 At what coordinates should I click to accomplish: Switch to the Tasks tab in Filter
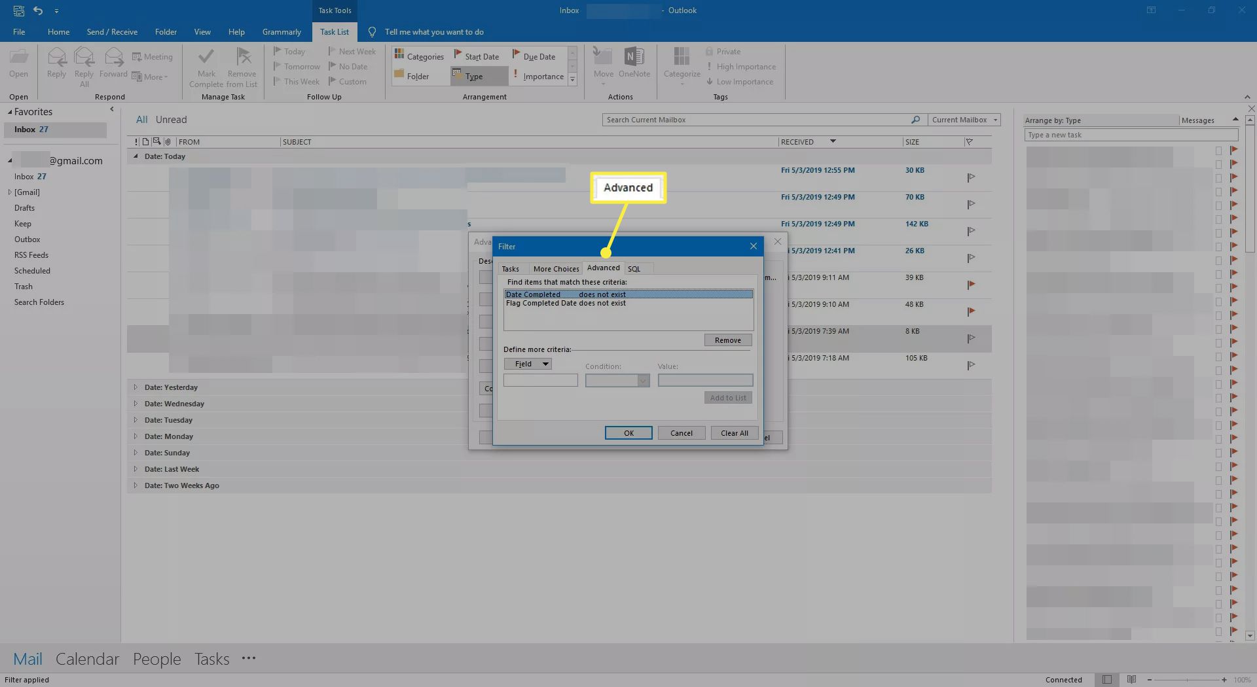(510, 269)
